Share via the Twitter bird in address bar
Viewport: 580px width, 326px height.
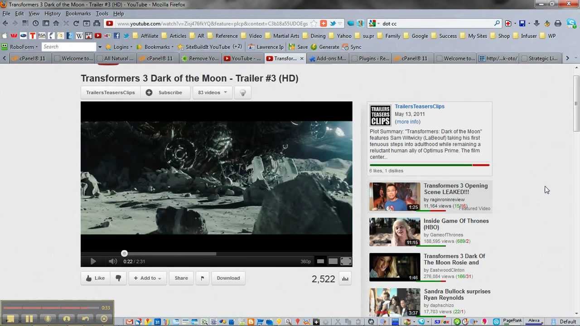pos(333,24)
